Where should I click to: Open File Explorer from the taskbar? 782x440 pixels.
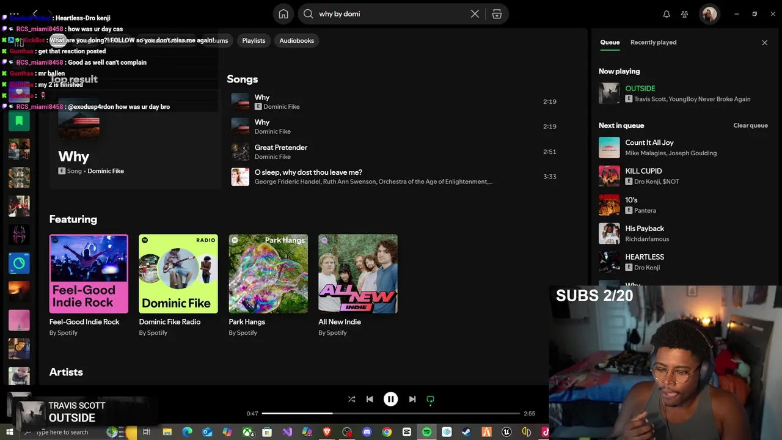167,432
